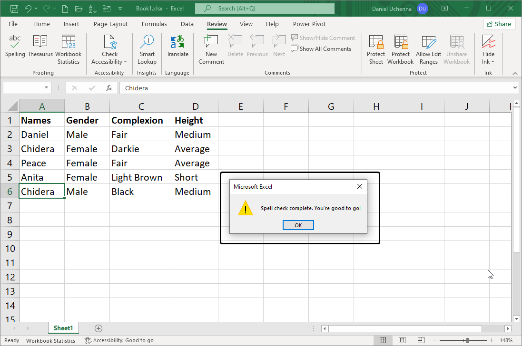
Task: Open the Name Box dropdown arrow
Action: pos(47,88)
